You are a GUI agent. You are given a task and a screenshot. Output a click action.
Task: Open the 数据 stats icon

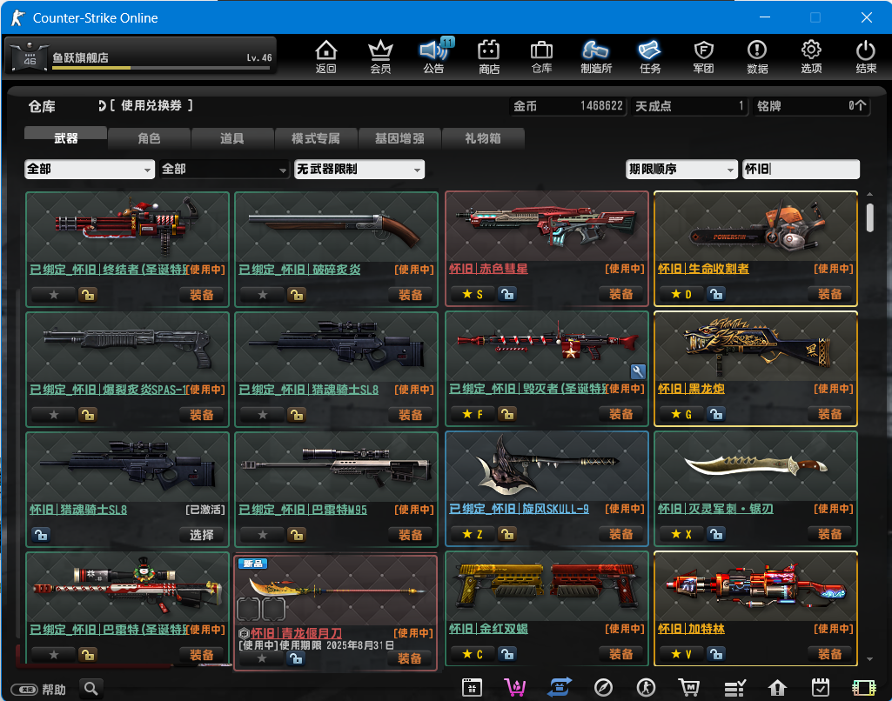[757, 57]
